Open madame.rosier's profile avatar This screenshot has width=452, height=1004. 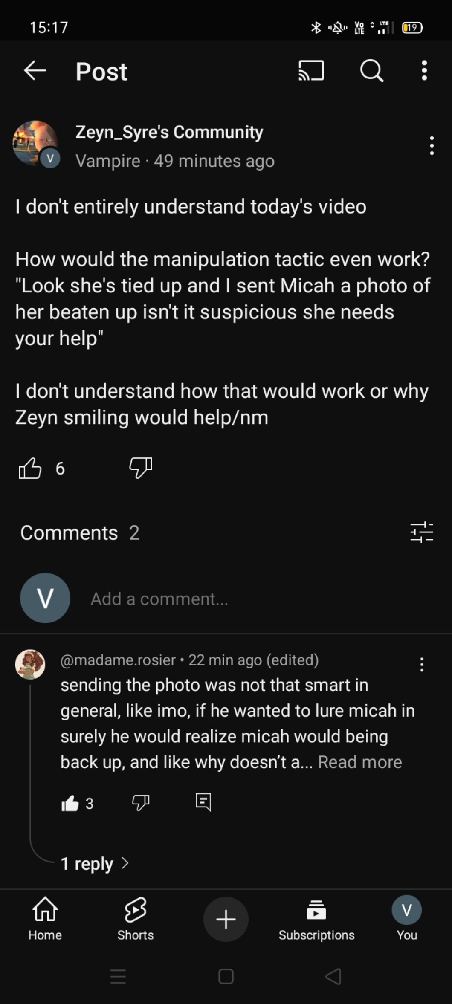30,664
